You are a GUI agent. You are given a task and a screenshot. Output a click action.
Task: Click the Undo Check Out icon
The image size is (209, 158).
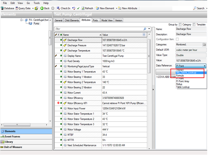(x=74, y=8)
